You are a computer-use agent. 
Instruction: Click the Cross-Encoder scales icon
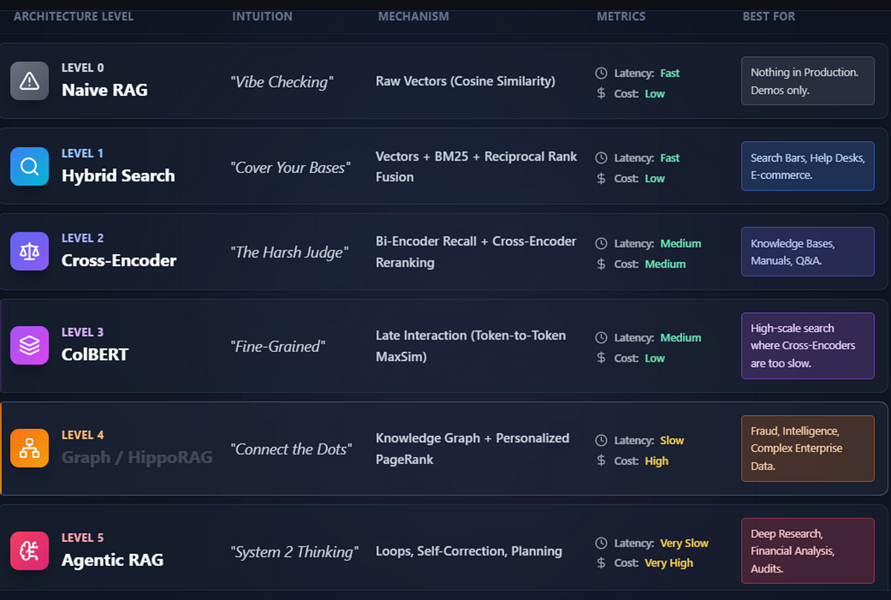30,250
